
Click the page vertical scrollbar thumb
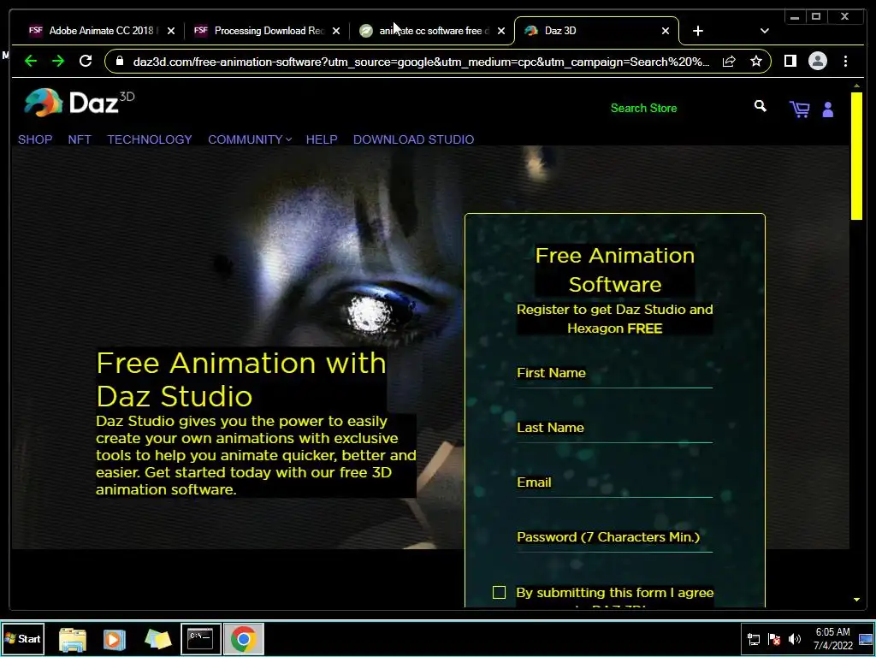tap(856, 156)
